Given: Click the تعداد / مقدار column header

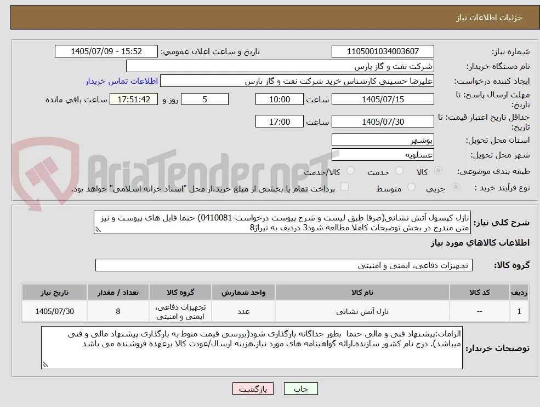Looking at the screenshot, I should pos(118,292).
